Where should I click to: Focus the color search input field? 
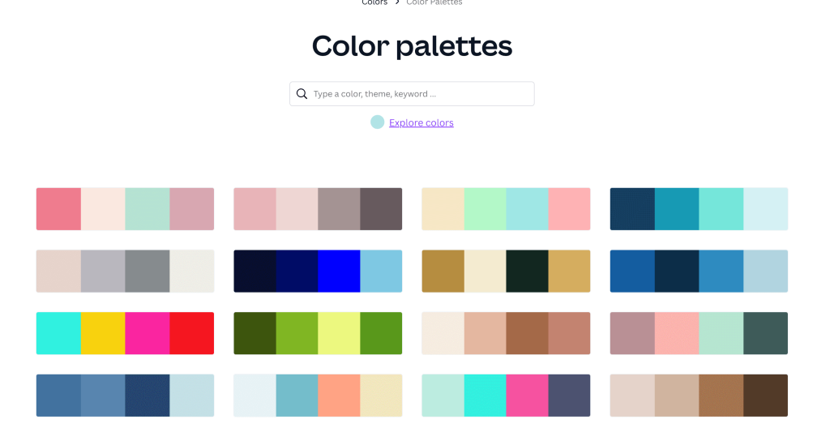point(421,94)
